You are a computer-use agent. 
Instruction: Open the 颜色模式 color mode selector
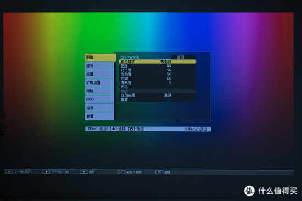[158, 62]
